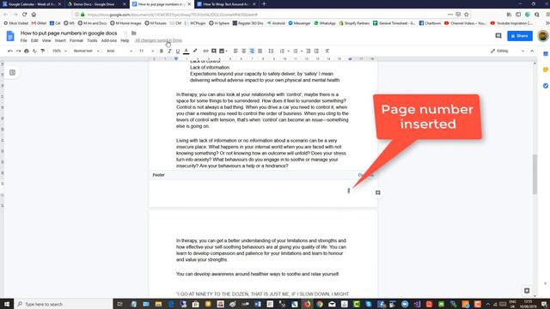Open line spacing options

[x=271, y=51]
